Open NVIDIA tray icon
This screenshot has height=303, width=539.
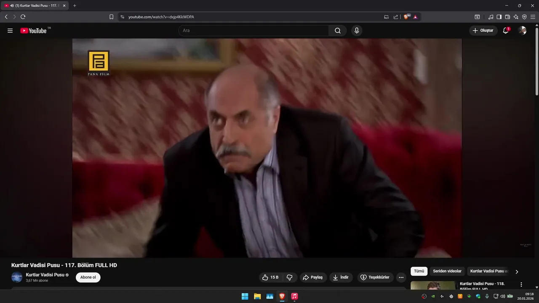[433, 296]
